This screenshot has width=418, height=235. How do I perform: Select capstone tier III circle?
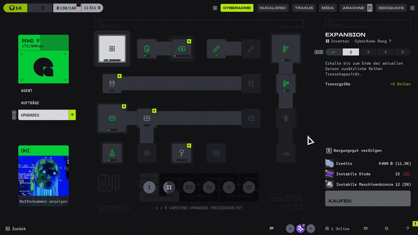point(189,187)
